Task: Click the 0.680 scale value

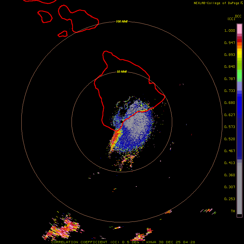Action: coord(230,103)
